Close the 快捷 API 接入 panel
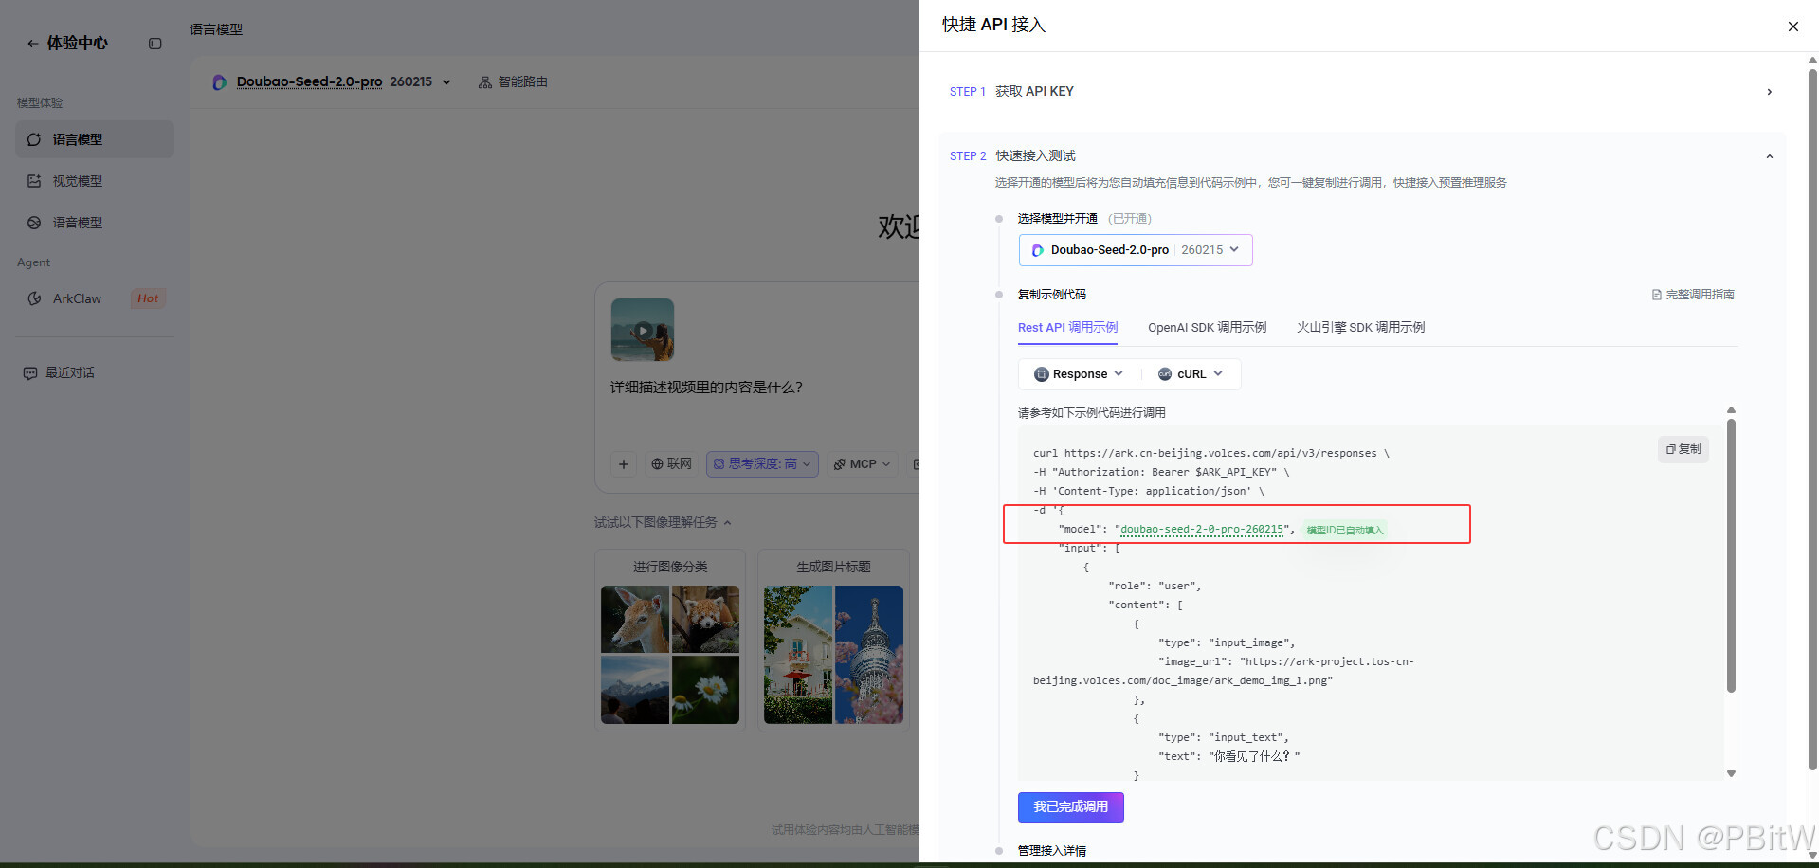The height and width of the screenshot is (868, 1819). tap(1792, 27)
